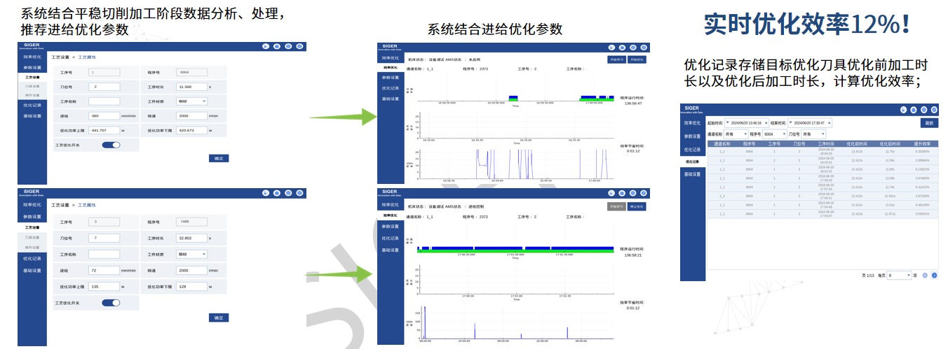948x349 pixels.
Task: Click 优化功率上限 field showing 135
Action: coord(104,287)
